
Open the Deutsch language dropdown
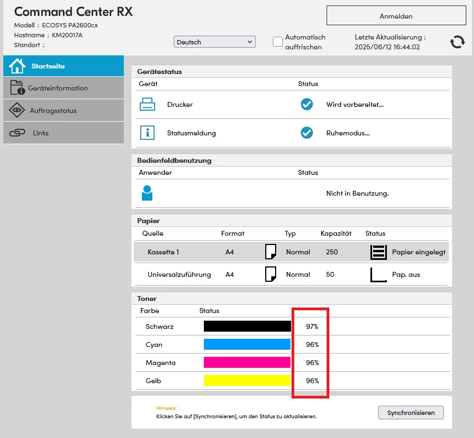[x=215, y=42]
